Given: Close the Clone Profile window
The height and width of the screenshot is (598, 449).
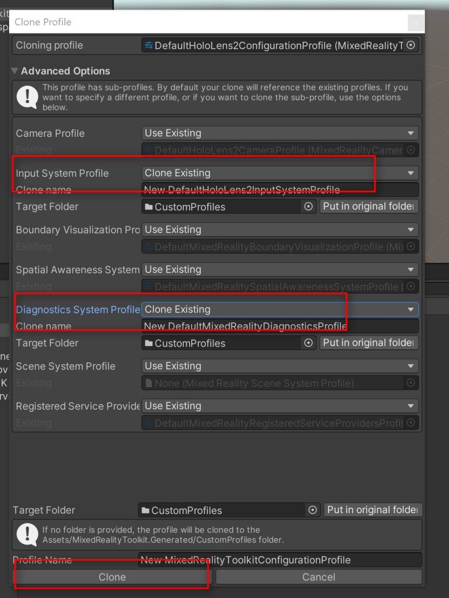Looking at the screenshot, I should 416,23.
